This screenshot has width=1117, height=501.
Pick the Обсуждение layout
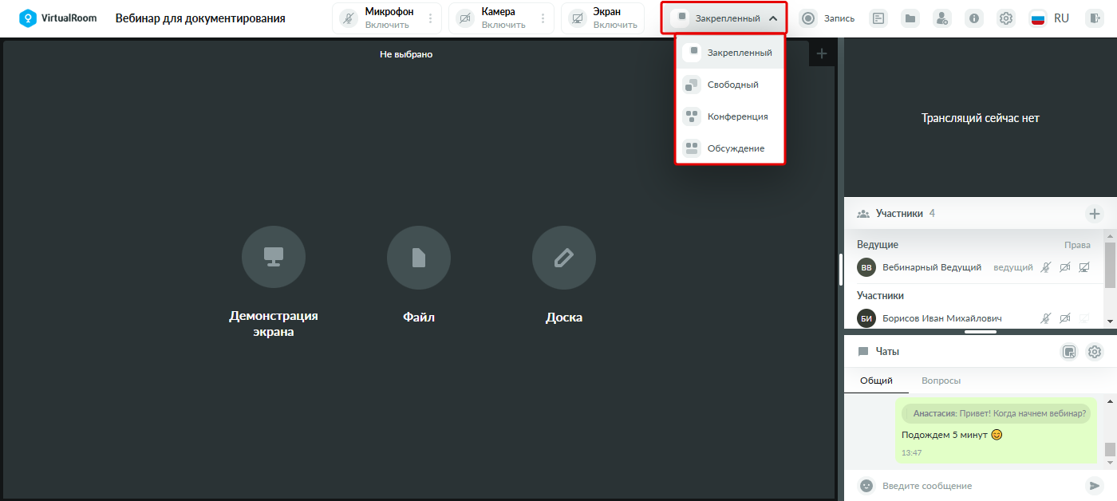[x=730, y=148]
